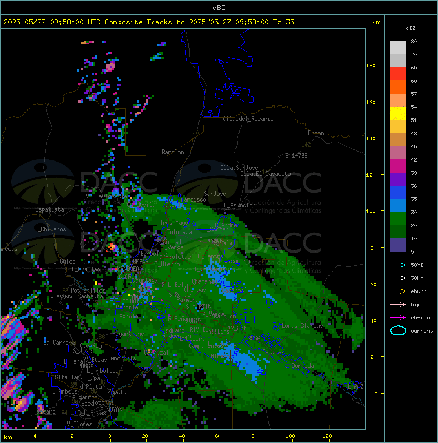The width and height of the screenshot is (438, 443).
Task: Select the purple swatch between 39 and 36
Action: 398,179
